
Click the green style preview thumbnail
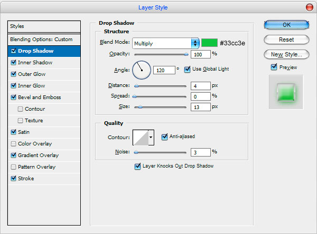click(x=286, y=92)
